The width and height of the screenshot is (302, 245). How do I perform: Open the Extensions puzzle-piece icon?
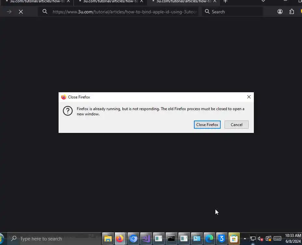(292, 12)
